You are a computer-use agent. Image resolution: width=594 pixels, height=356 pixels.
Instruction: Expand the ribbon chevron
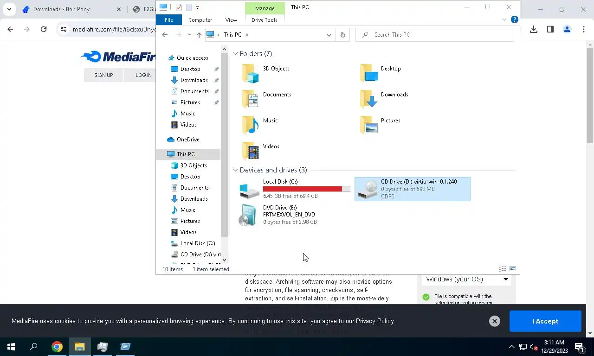(504, 19)
